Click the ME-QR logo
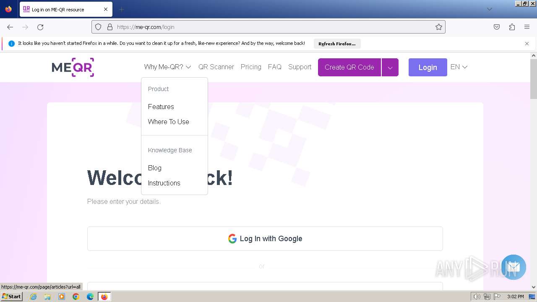 click(x=73, y=67)
